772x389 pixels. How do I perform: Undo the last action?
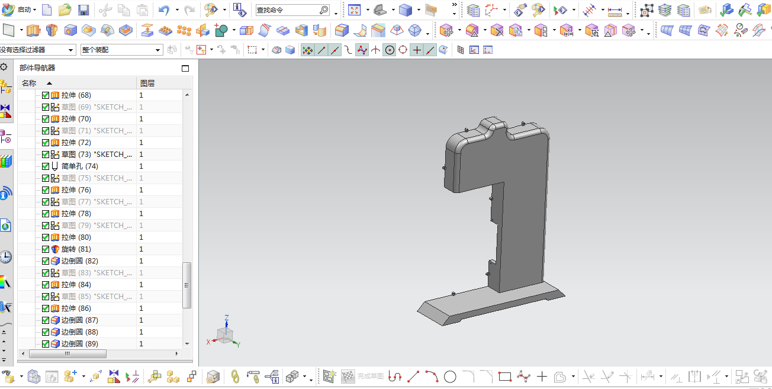[164, 10]
